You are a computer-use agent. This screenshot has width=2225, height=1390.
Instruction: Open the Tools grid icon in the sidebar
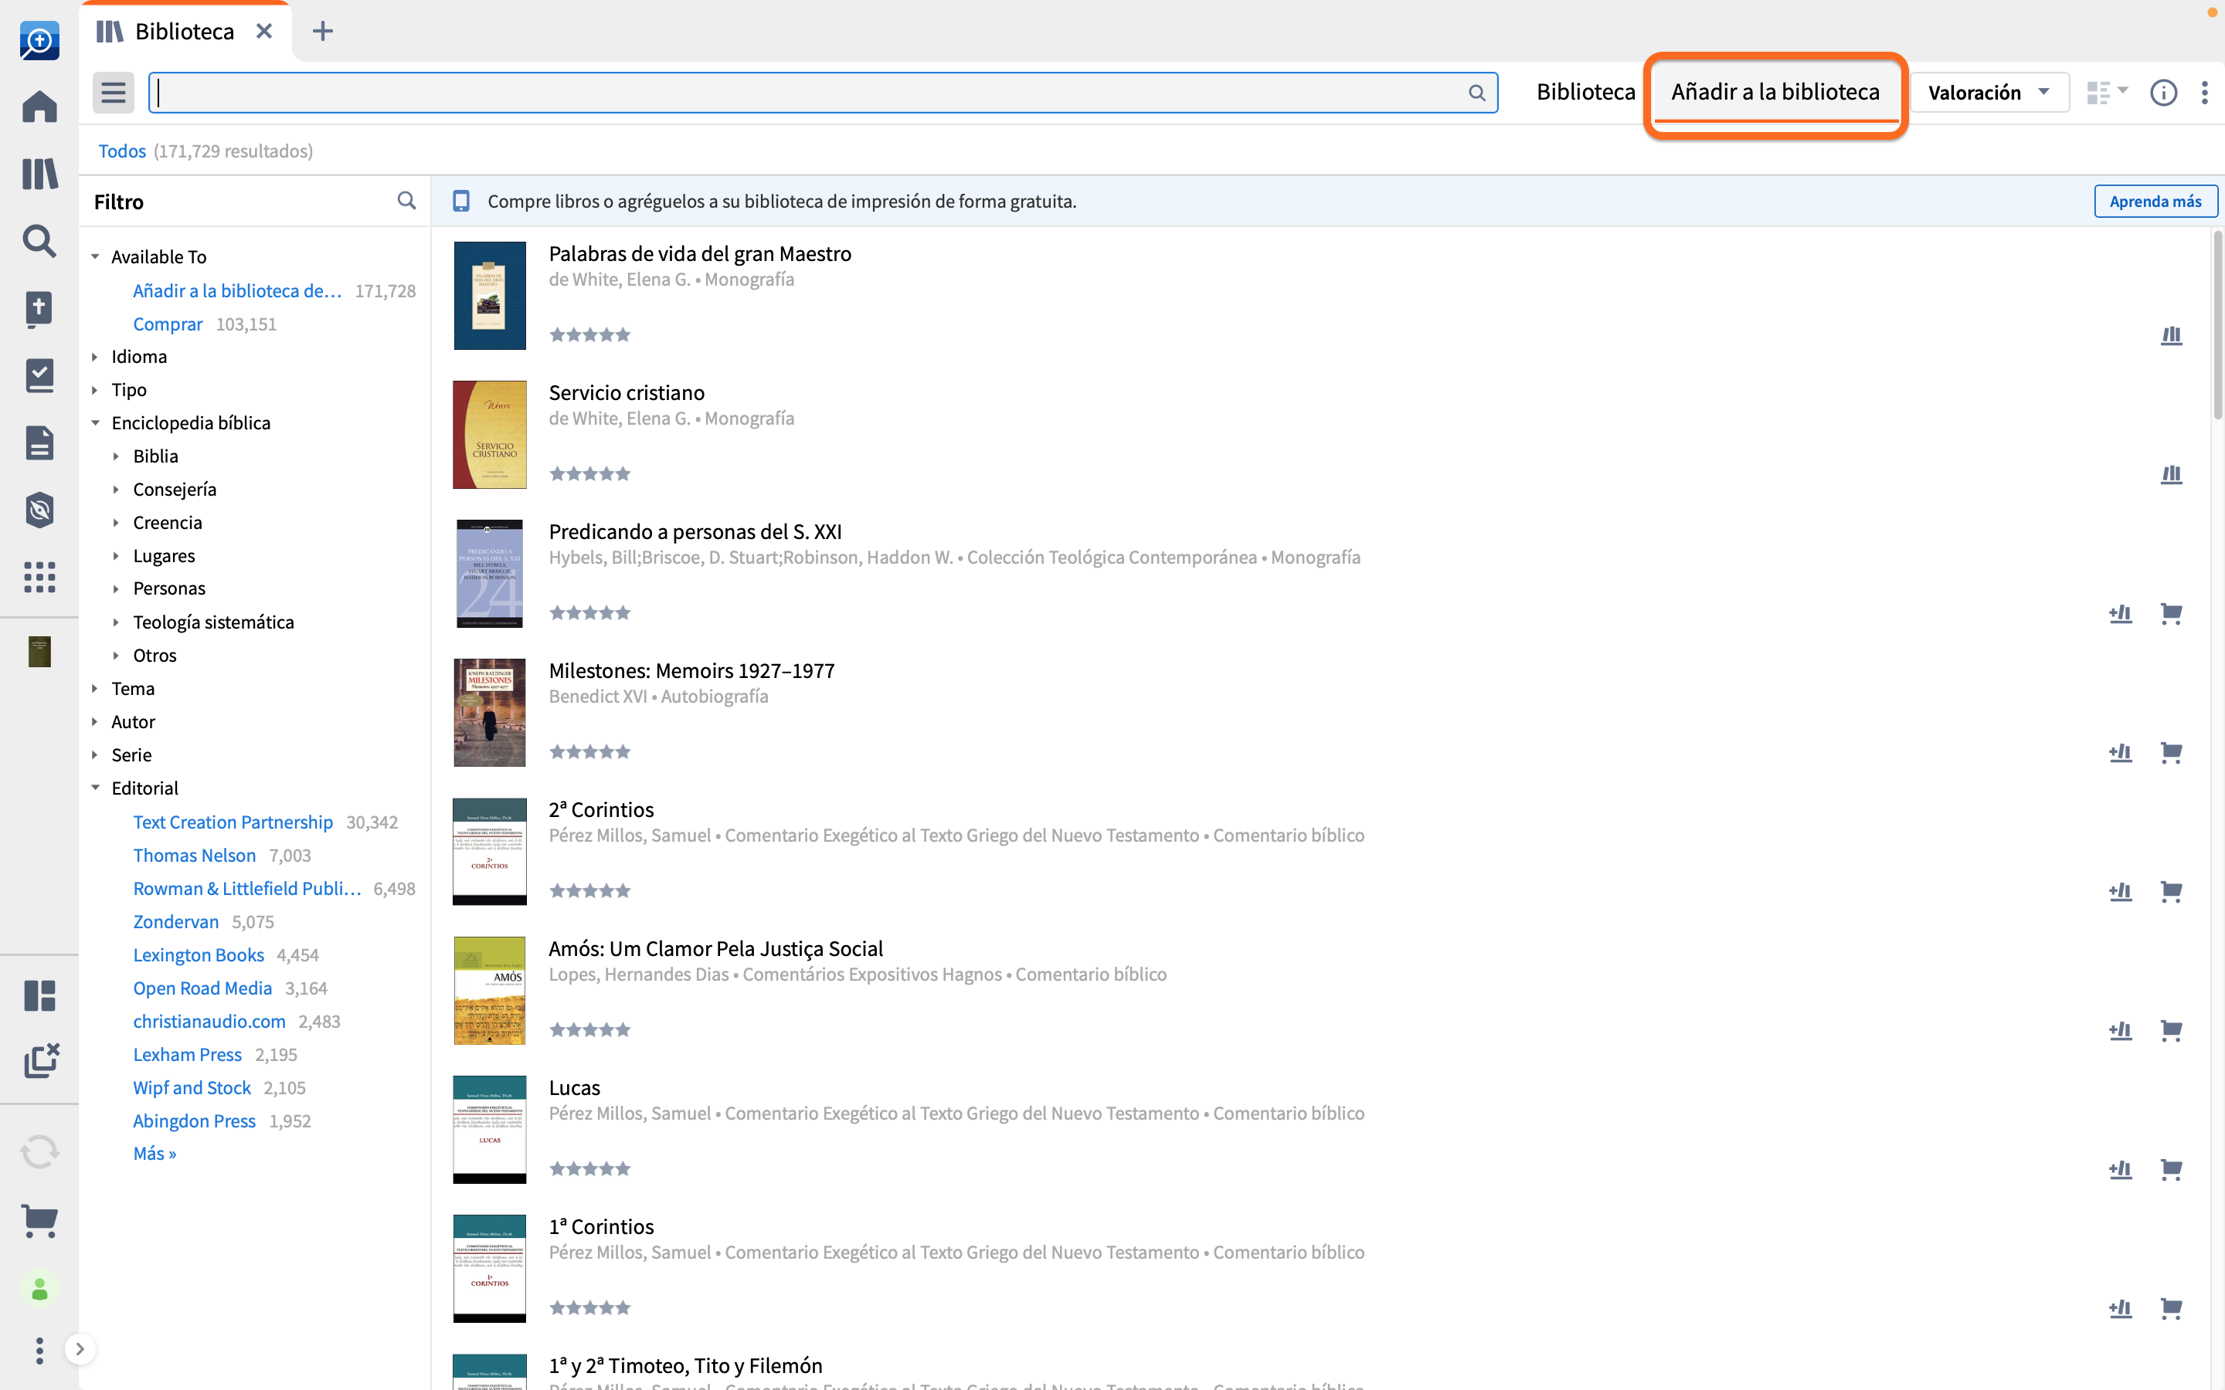[x=39, y=578]
